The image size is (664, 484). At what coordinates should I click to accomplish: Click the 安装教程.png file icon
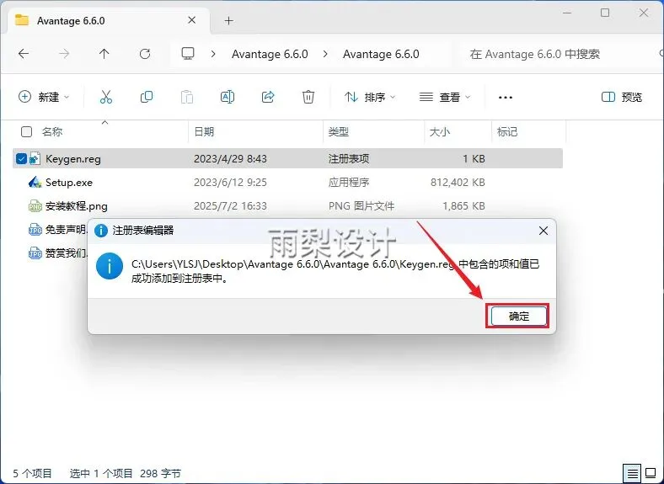click(35, 206)
